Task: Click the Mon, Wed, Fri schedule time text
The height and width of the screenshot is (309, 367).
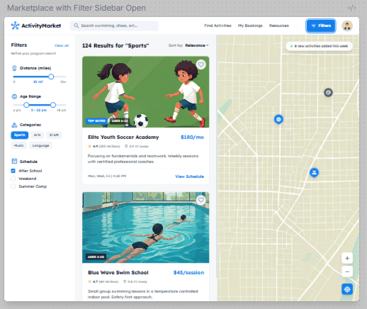Action: [107, 176]
